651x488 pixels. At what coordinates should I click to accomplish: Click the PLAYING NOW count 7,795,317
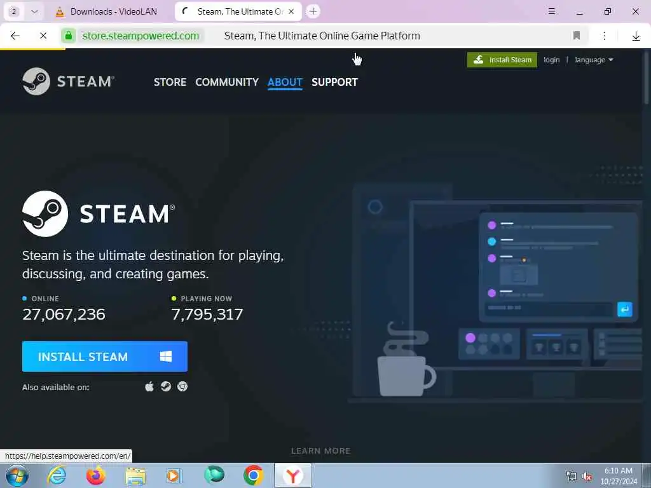207,314
